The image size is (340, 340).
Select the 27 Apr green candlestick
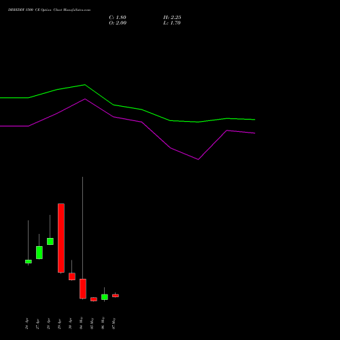(x=39, y=252)
